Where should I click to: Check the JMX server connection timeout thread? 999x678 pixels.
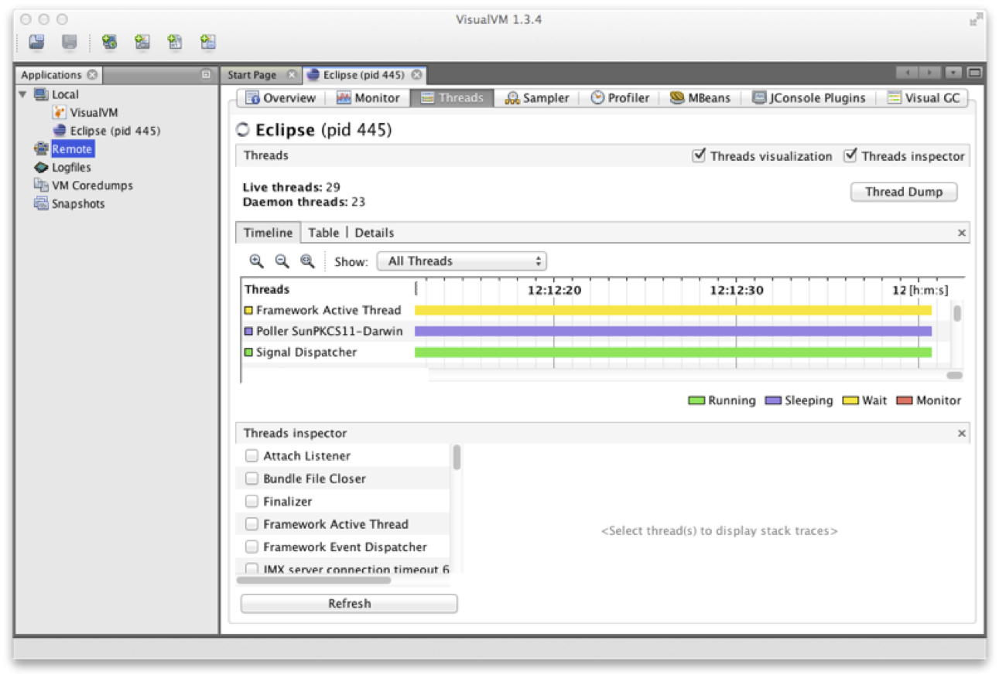[x=251, y=569]
